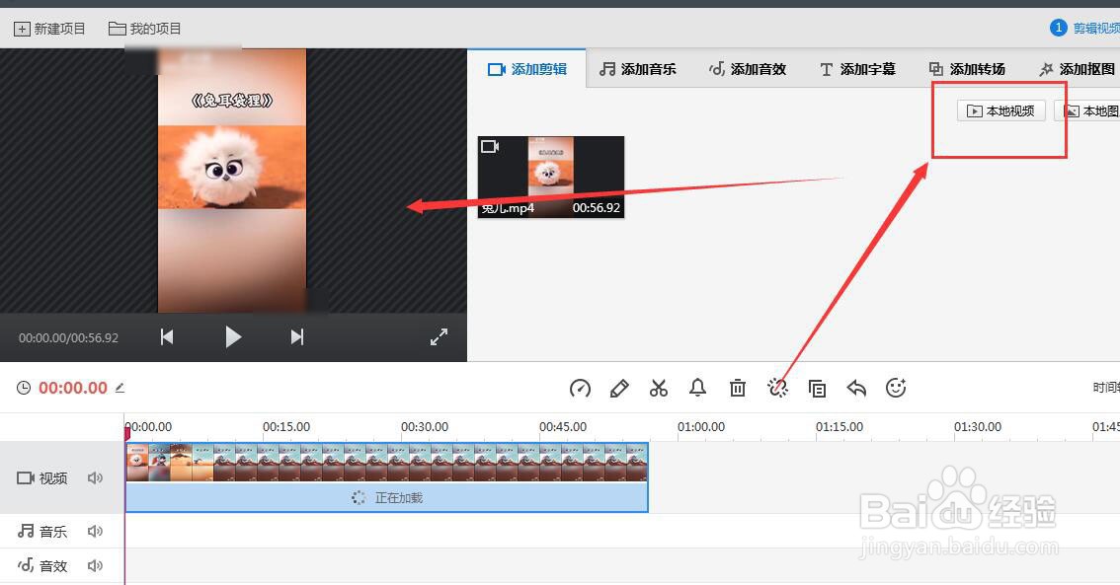The image size is (1120, 585).
Task: Open the 添加音效 tab
Action: point(748,69)
